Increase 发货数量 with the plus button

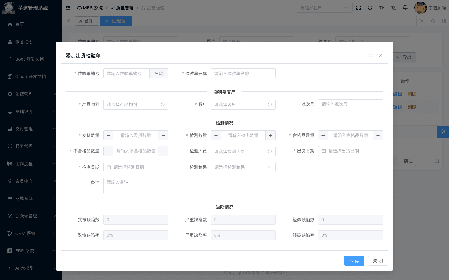tap(163, 135)
